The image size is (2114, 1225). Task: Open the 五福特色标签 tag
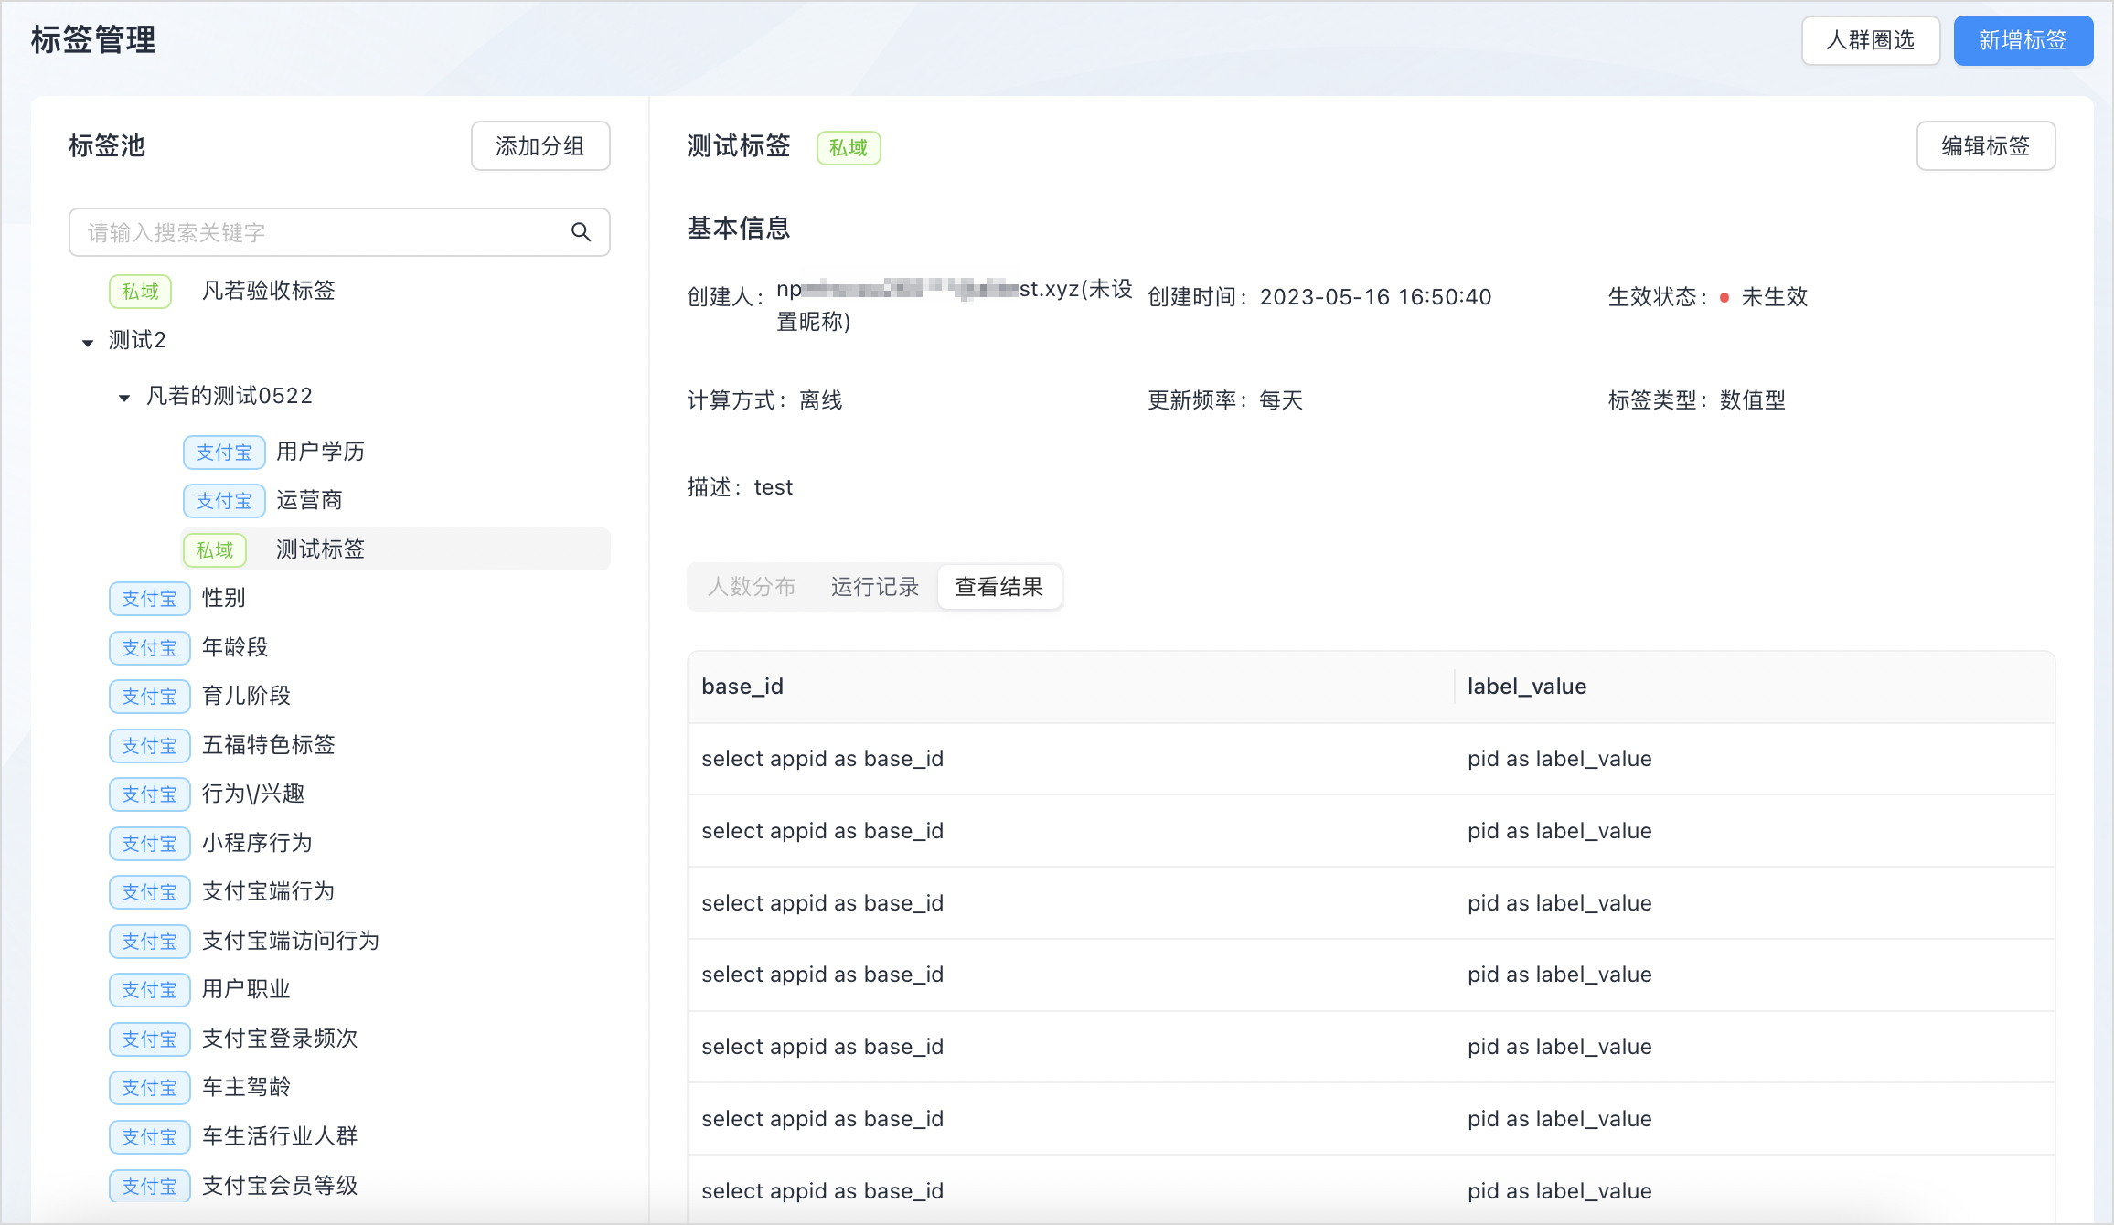268,745
